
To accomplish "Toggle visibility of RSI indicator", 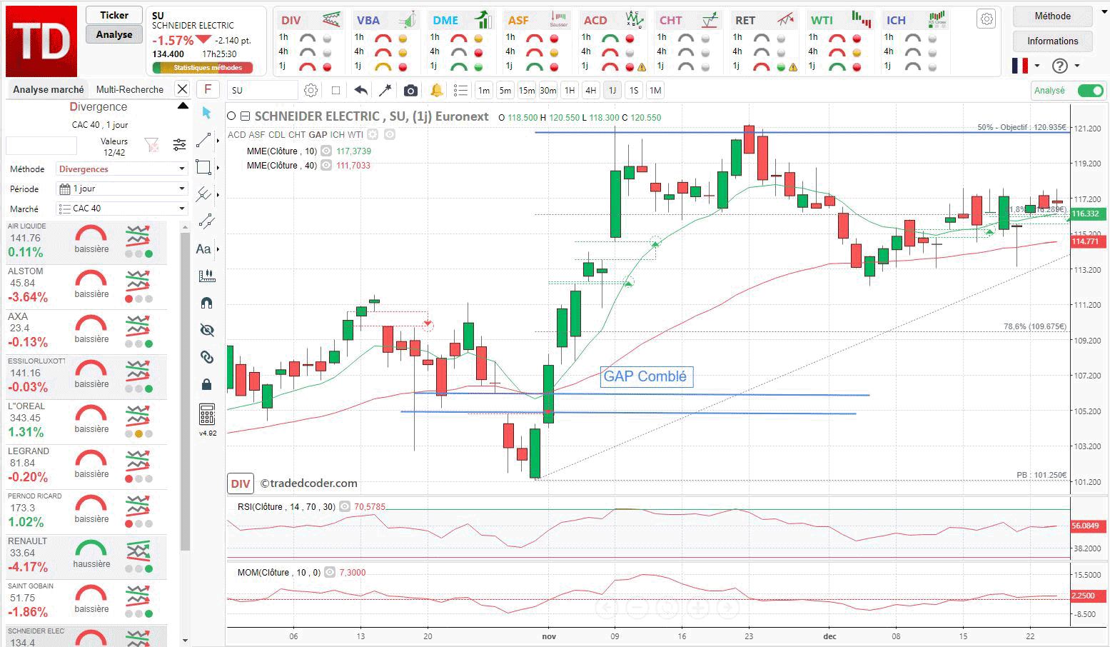I will point(345,507).
